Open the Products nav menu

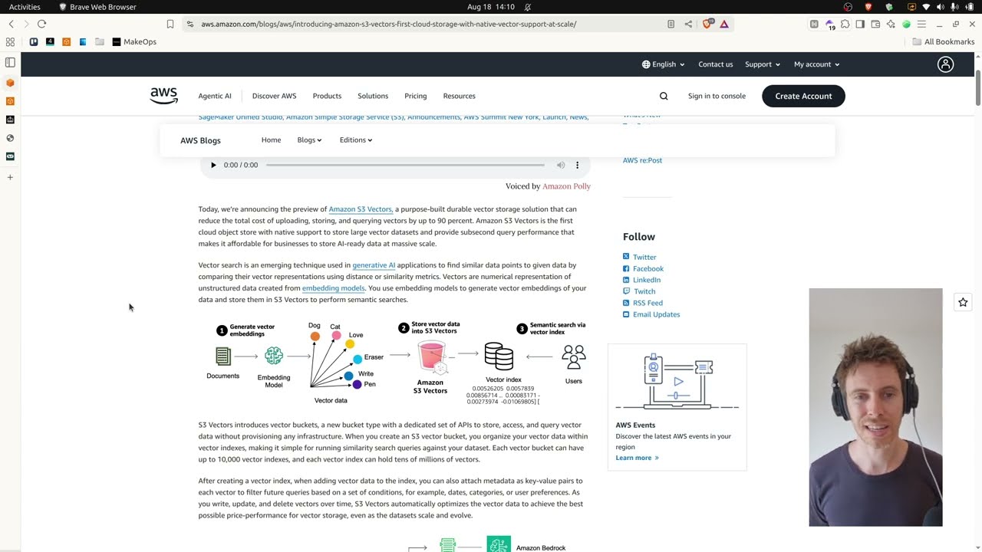point(327,96)
